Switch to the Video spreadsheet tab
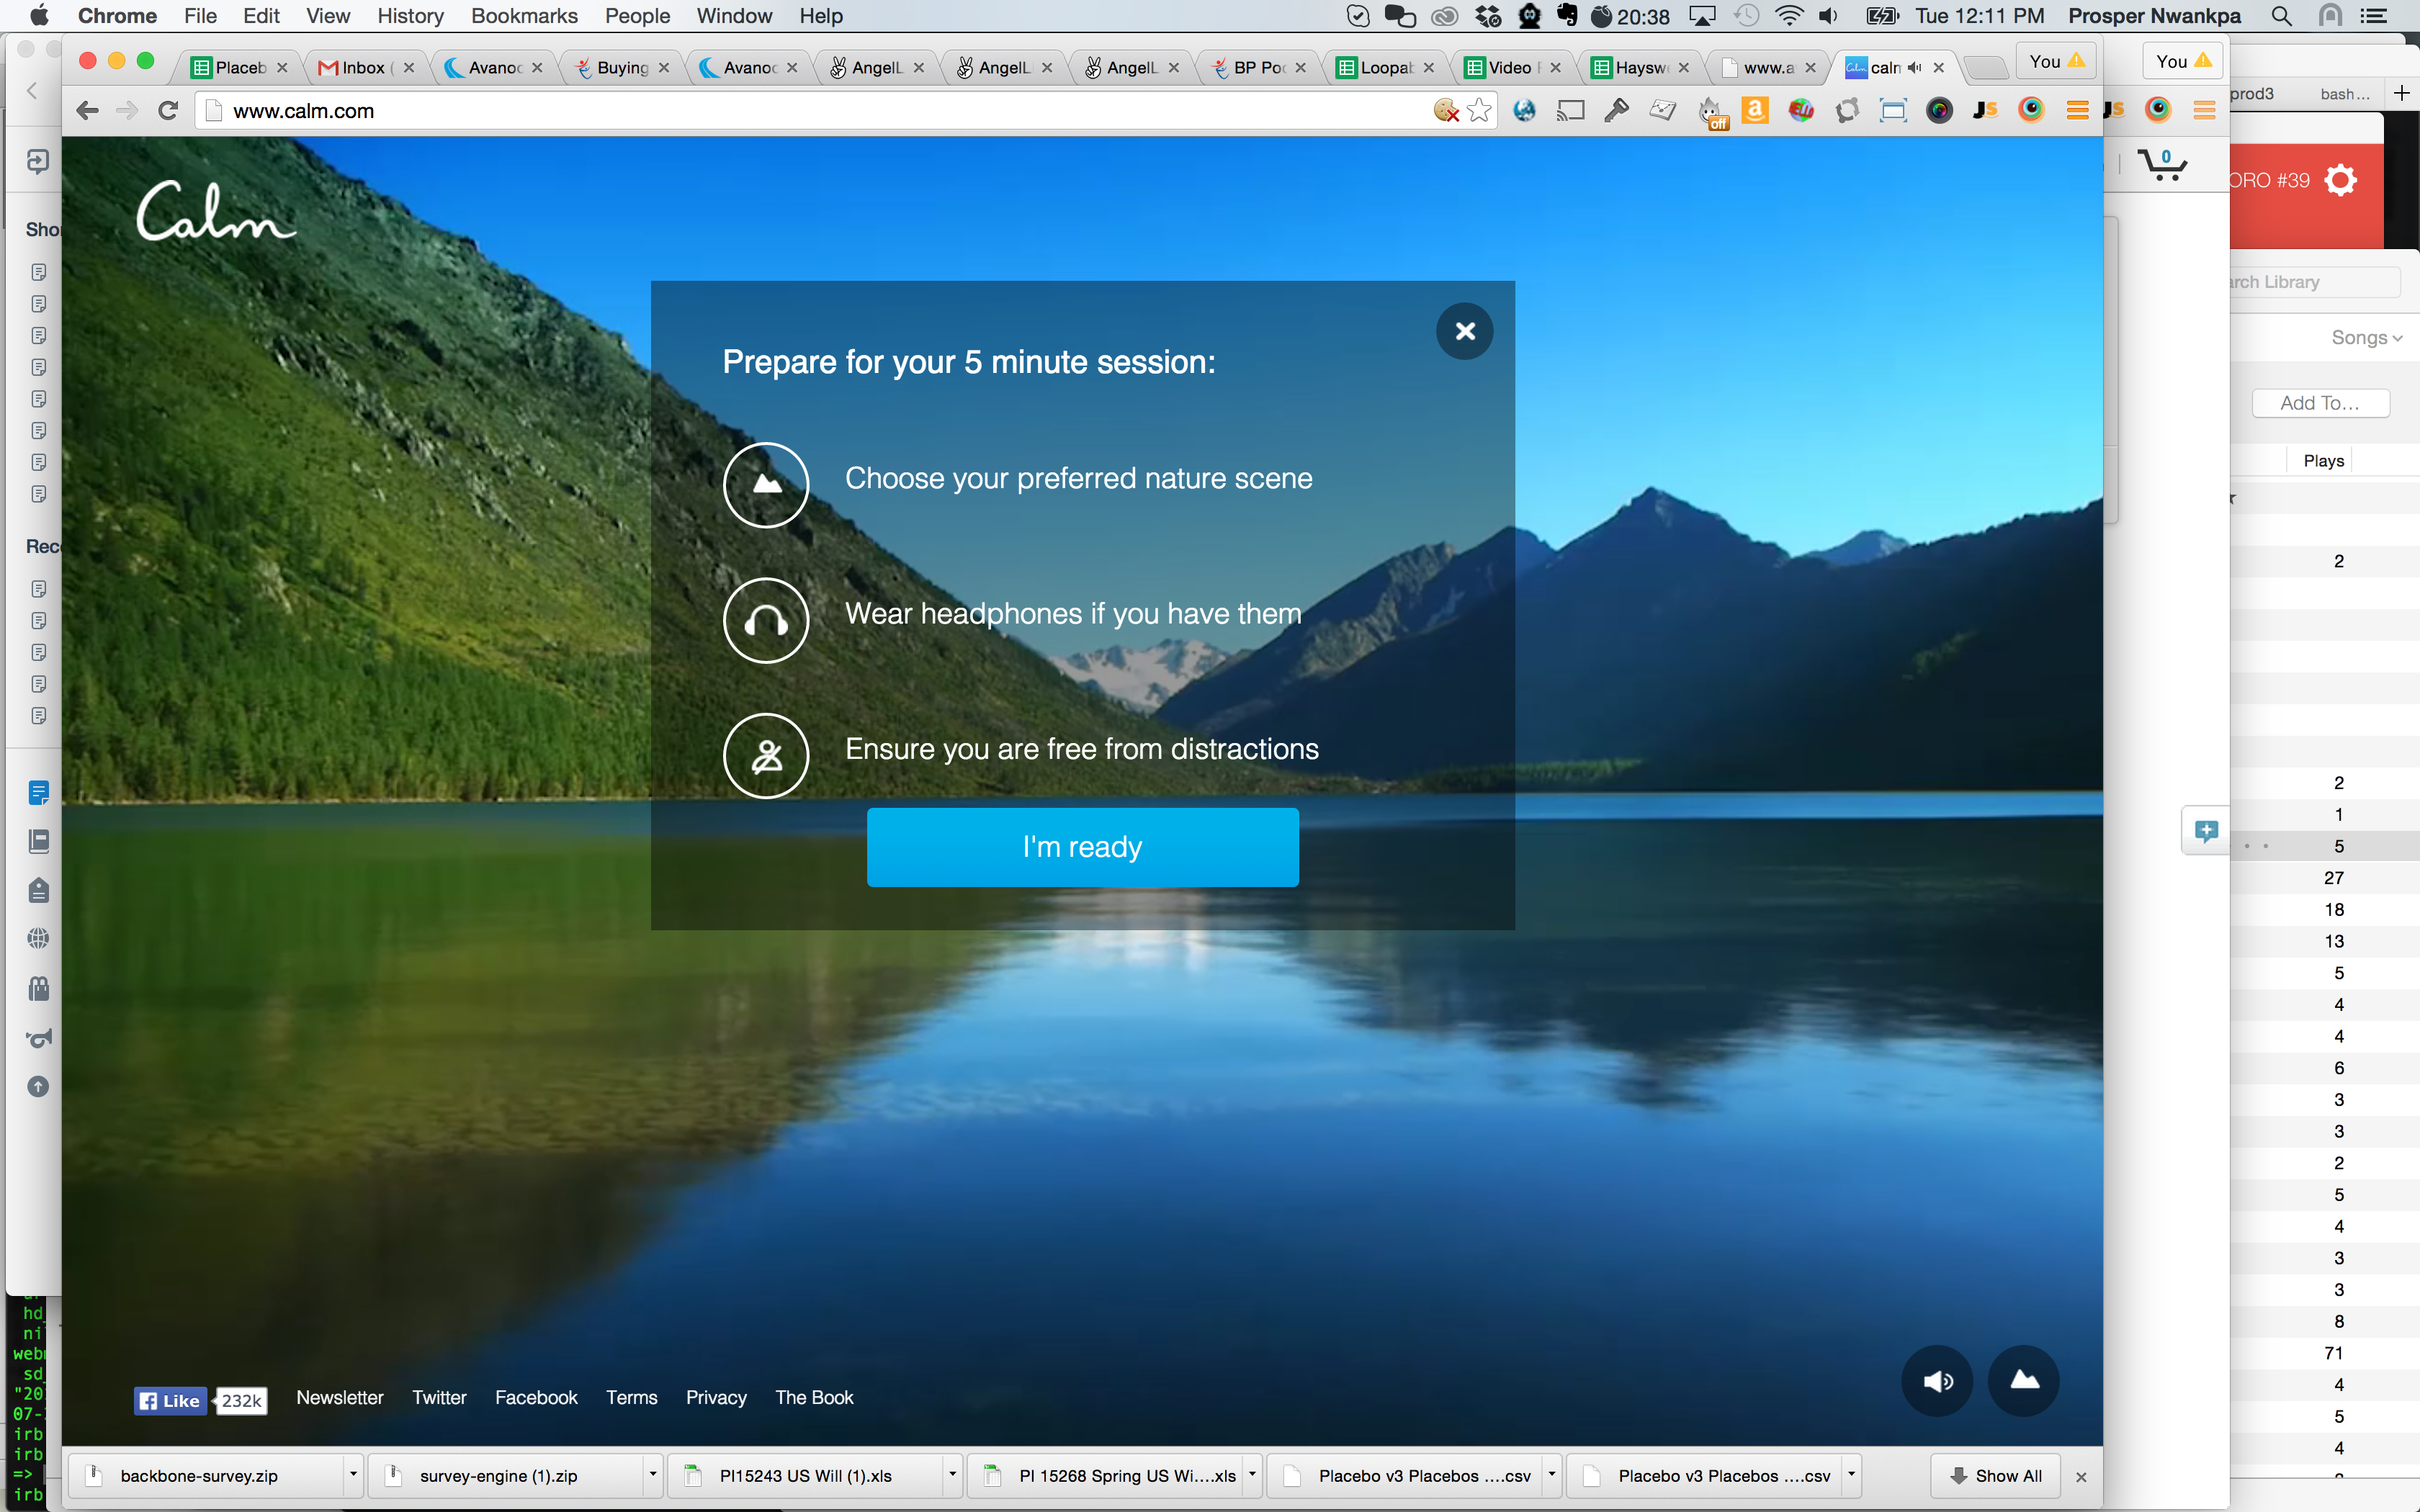Image resolution: width=2420 pixels, height=1512 pixels. 1510,67
